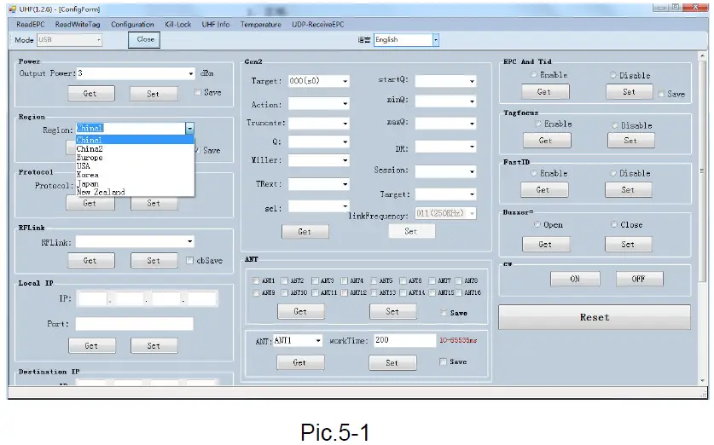The image size is (714, 445).
Task: Open the Gen2 Target 000(s0) dropdown
Action: point(319,81)
